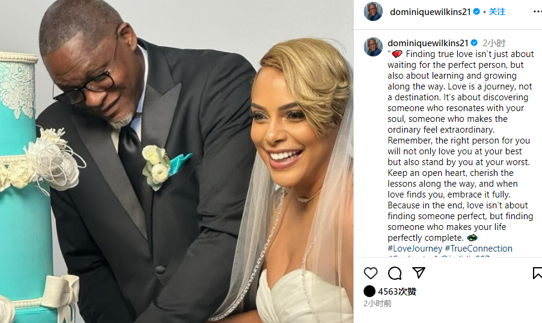The width and height of the screenshot is (542, 323).
Task: Open more options ellipsis in the header
Action: point(538,12)
